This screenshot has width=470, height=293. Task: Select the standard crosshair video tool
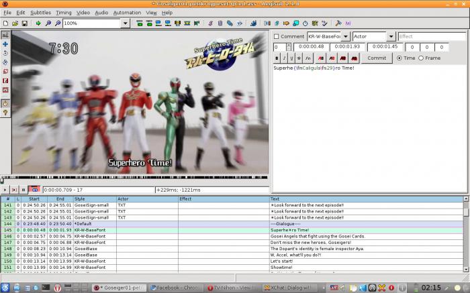pos(5,35)
